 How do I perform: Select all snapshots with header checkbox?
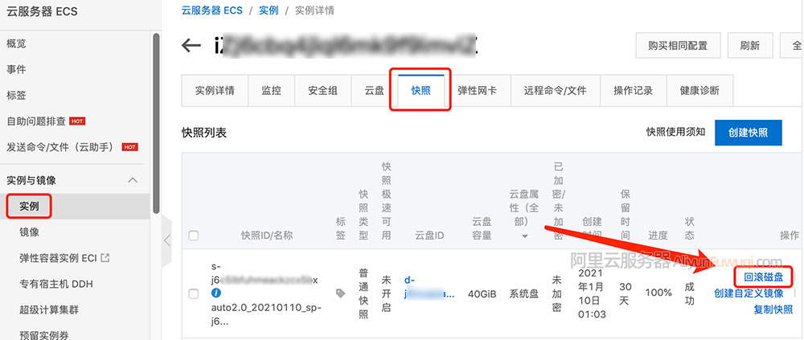click(x=193, y=236)
